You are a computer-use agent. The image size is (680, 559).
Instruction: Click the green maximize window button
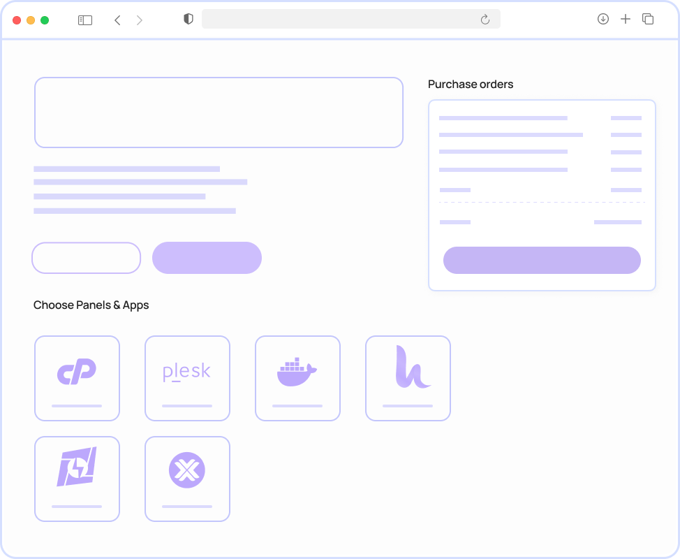pyautogui.click(x=45, y=20)
